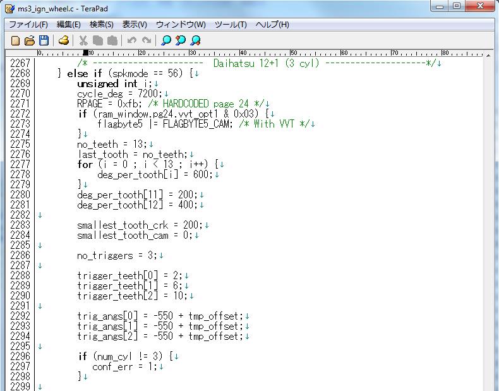The width and height of the screenshot is (499, 391).
Task: Undo last edit with undo arrow
Action: tap(132, 40)
